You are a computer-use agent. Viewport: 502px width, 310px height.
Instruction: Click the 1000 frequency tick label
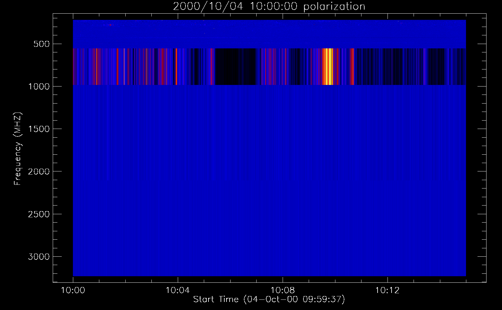tap(38, 86)
